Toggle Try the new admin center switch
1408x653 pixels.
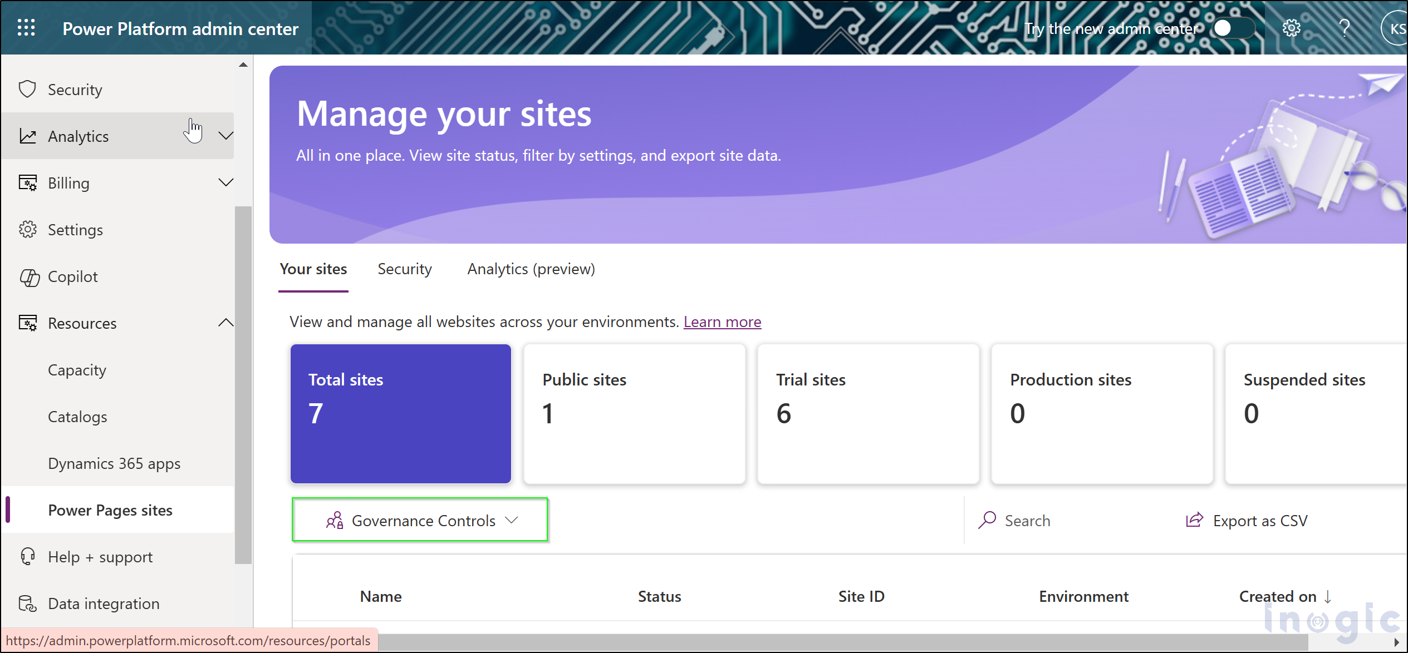pos(1233,28)
